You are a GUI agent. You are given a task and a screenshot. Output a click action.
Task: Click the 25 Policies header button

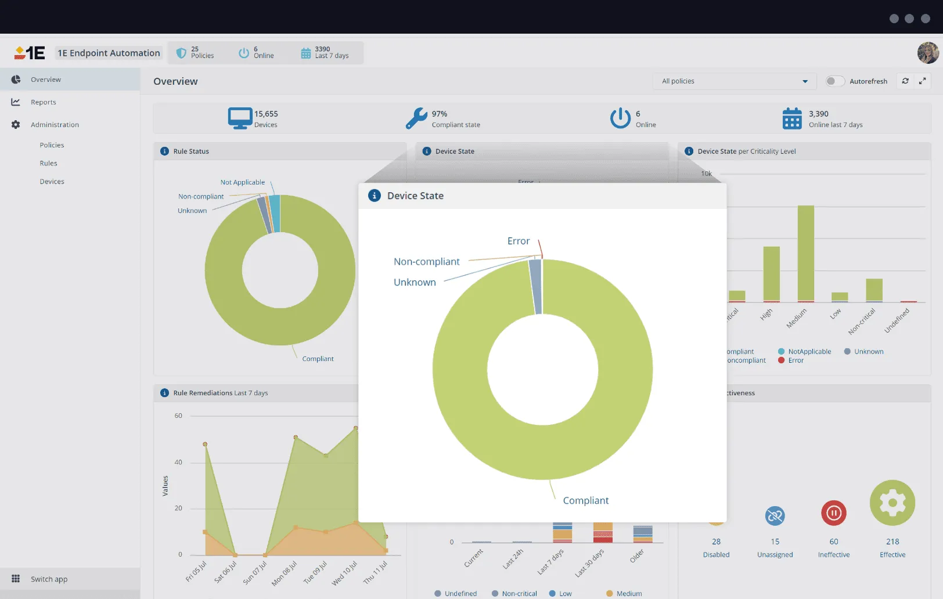point(196,53)
